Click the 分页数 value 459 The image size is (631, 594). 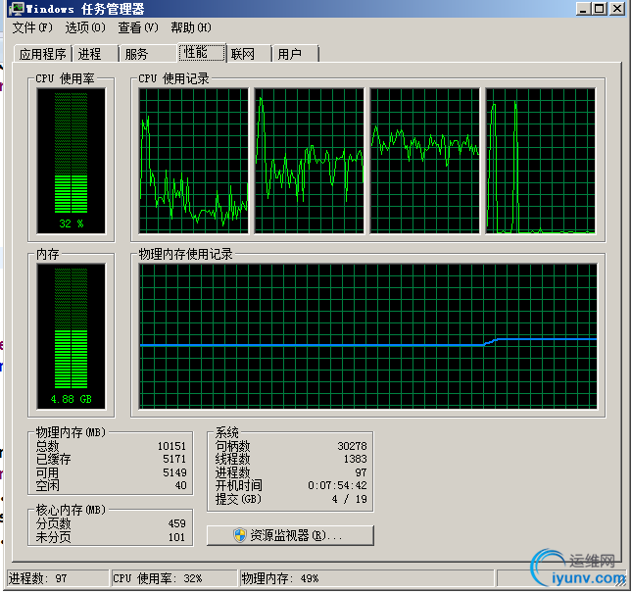(x=177, y=523)
